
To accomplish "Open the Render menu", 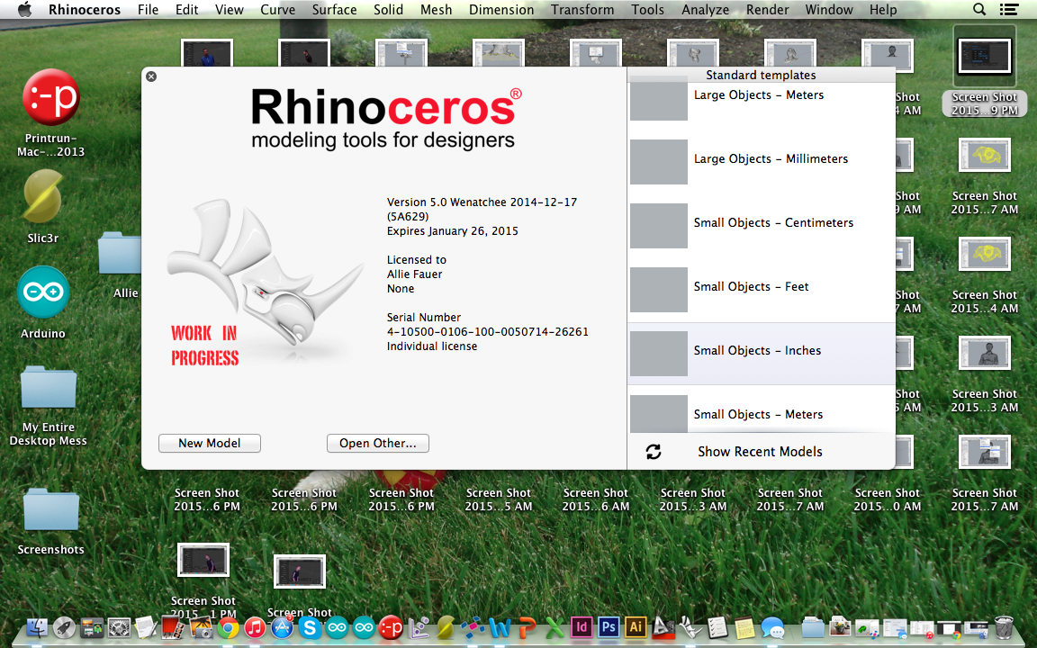I will click(767, 9).
